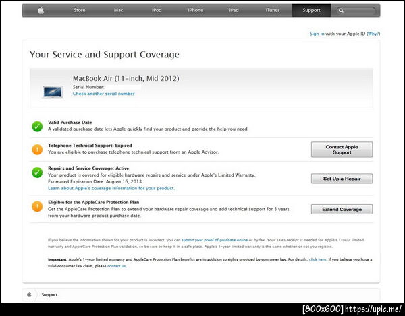This screenshot has height=316, width=405.
Task: Click the Your Service and Support Coverage heading
Action: coord(105,55)
